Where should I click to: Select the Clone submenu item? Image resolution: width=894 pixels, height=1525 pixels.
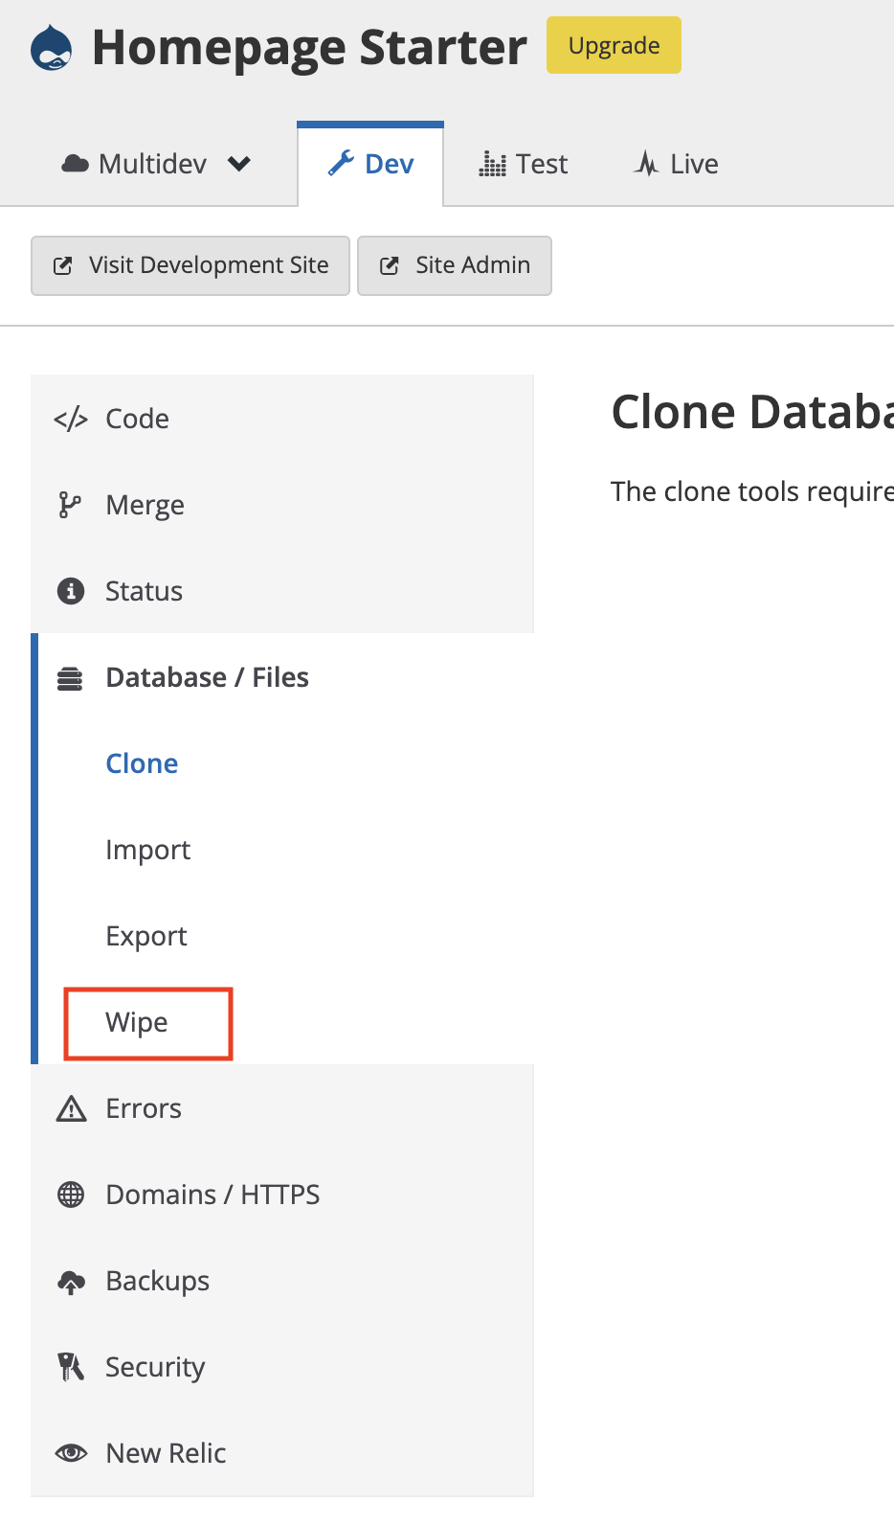click(x=142, y=763)
